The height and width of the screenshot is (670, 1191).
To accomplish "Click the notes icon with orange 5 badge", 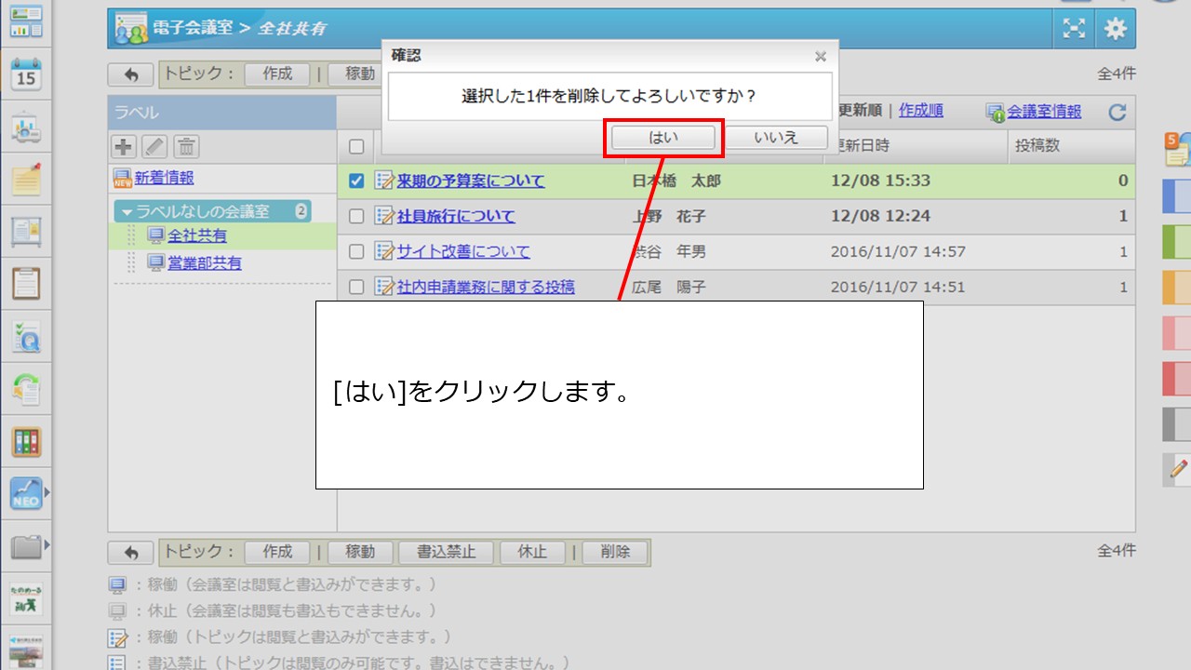I will 1178,150.
